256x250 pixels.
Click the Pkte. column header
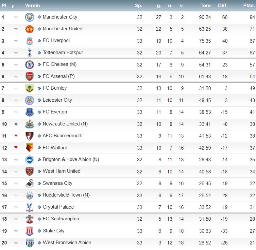coord(249,6)
